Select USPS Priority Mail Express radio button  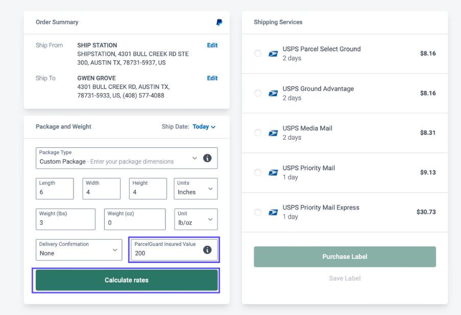click(258, 212)
